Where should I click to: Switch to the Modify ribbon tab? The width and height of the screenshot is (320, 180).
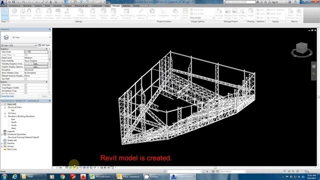tap(136, 5)
